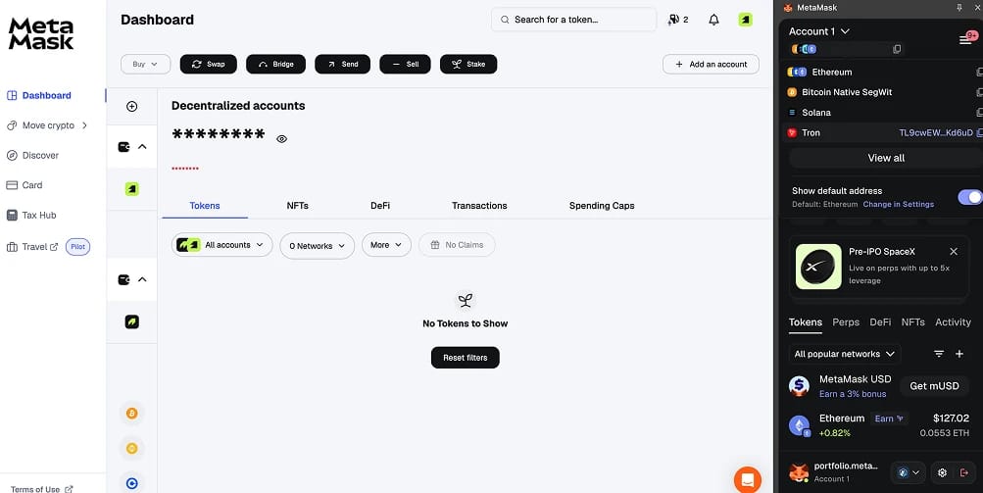Click the MetaMask USD token icon
The height and width of the screenshot is (493, 983).
pyautogui.click(x=800, y=386)
